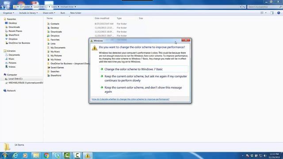This screenshot has height=159, width=283.
Task: Open Music library in sidebar
Action: click(x=11, y=59)
